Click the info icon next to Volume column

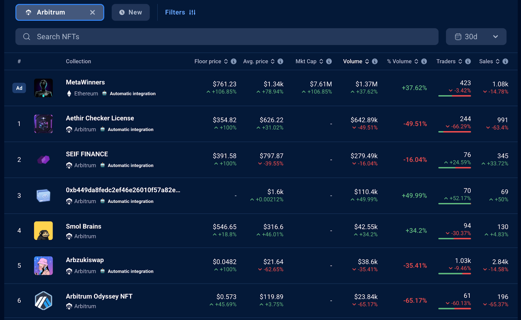coord(375,61)
